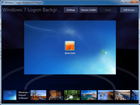
Task: Switch to Full Screen mode
Action: coord(129,10)
